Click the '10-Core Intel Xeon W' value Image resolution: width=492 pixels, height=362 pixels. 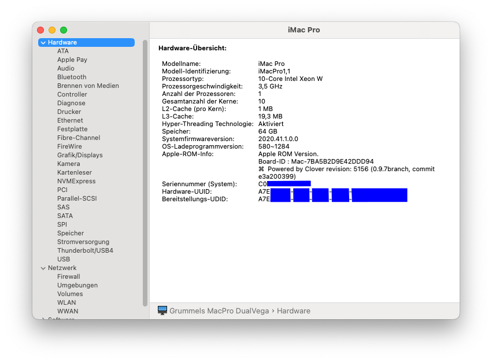290,79
